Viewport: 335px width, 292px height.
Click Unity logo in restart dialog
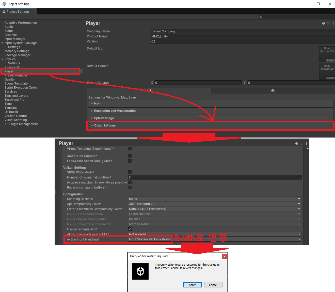[x=140, y=271]
